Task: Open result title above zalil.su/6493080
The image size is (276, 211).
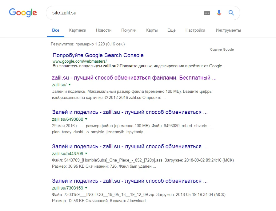Action: 130,112
